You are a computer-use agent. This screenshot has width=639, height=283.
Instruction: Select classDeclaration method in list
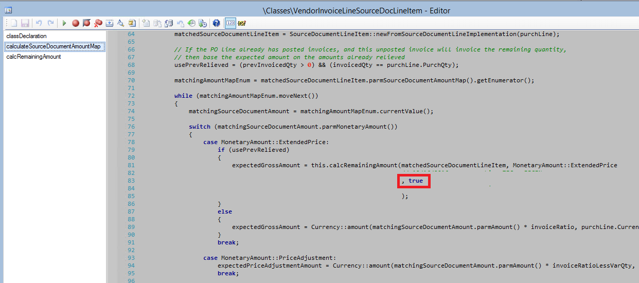coord(26,36)
